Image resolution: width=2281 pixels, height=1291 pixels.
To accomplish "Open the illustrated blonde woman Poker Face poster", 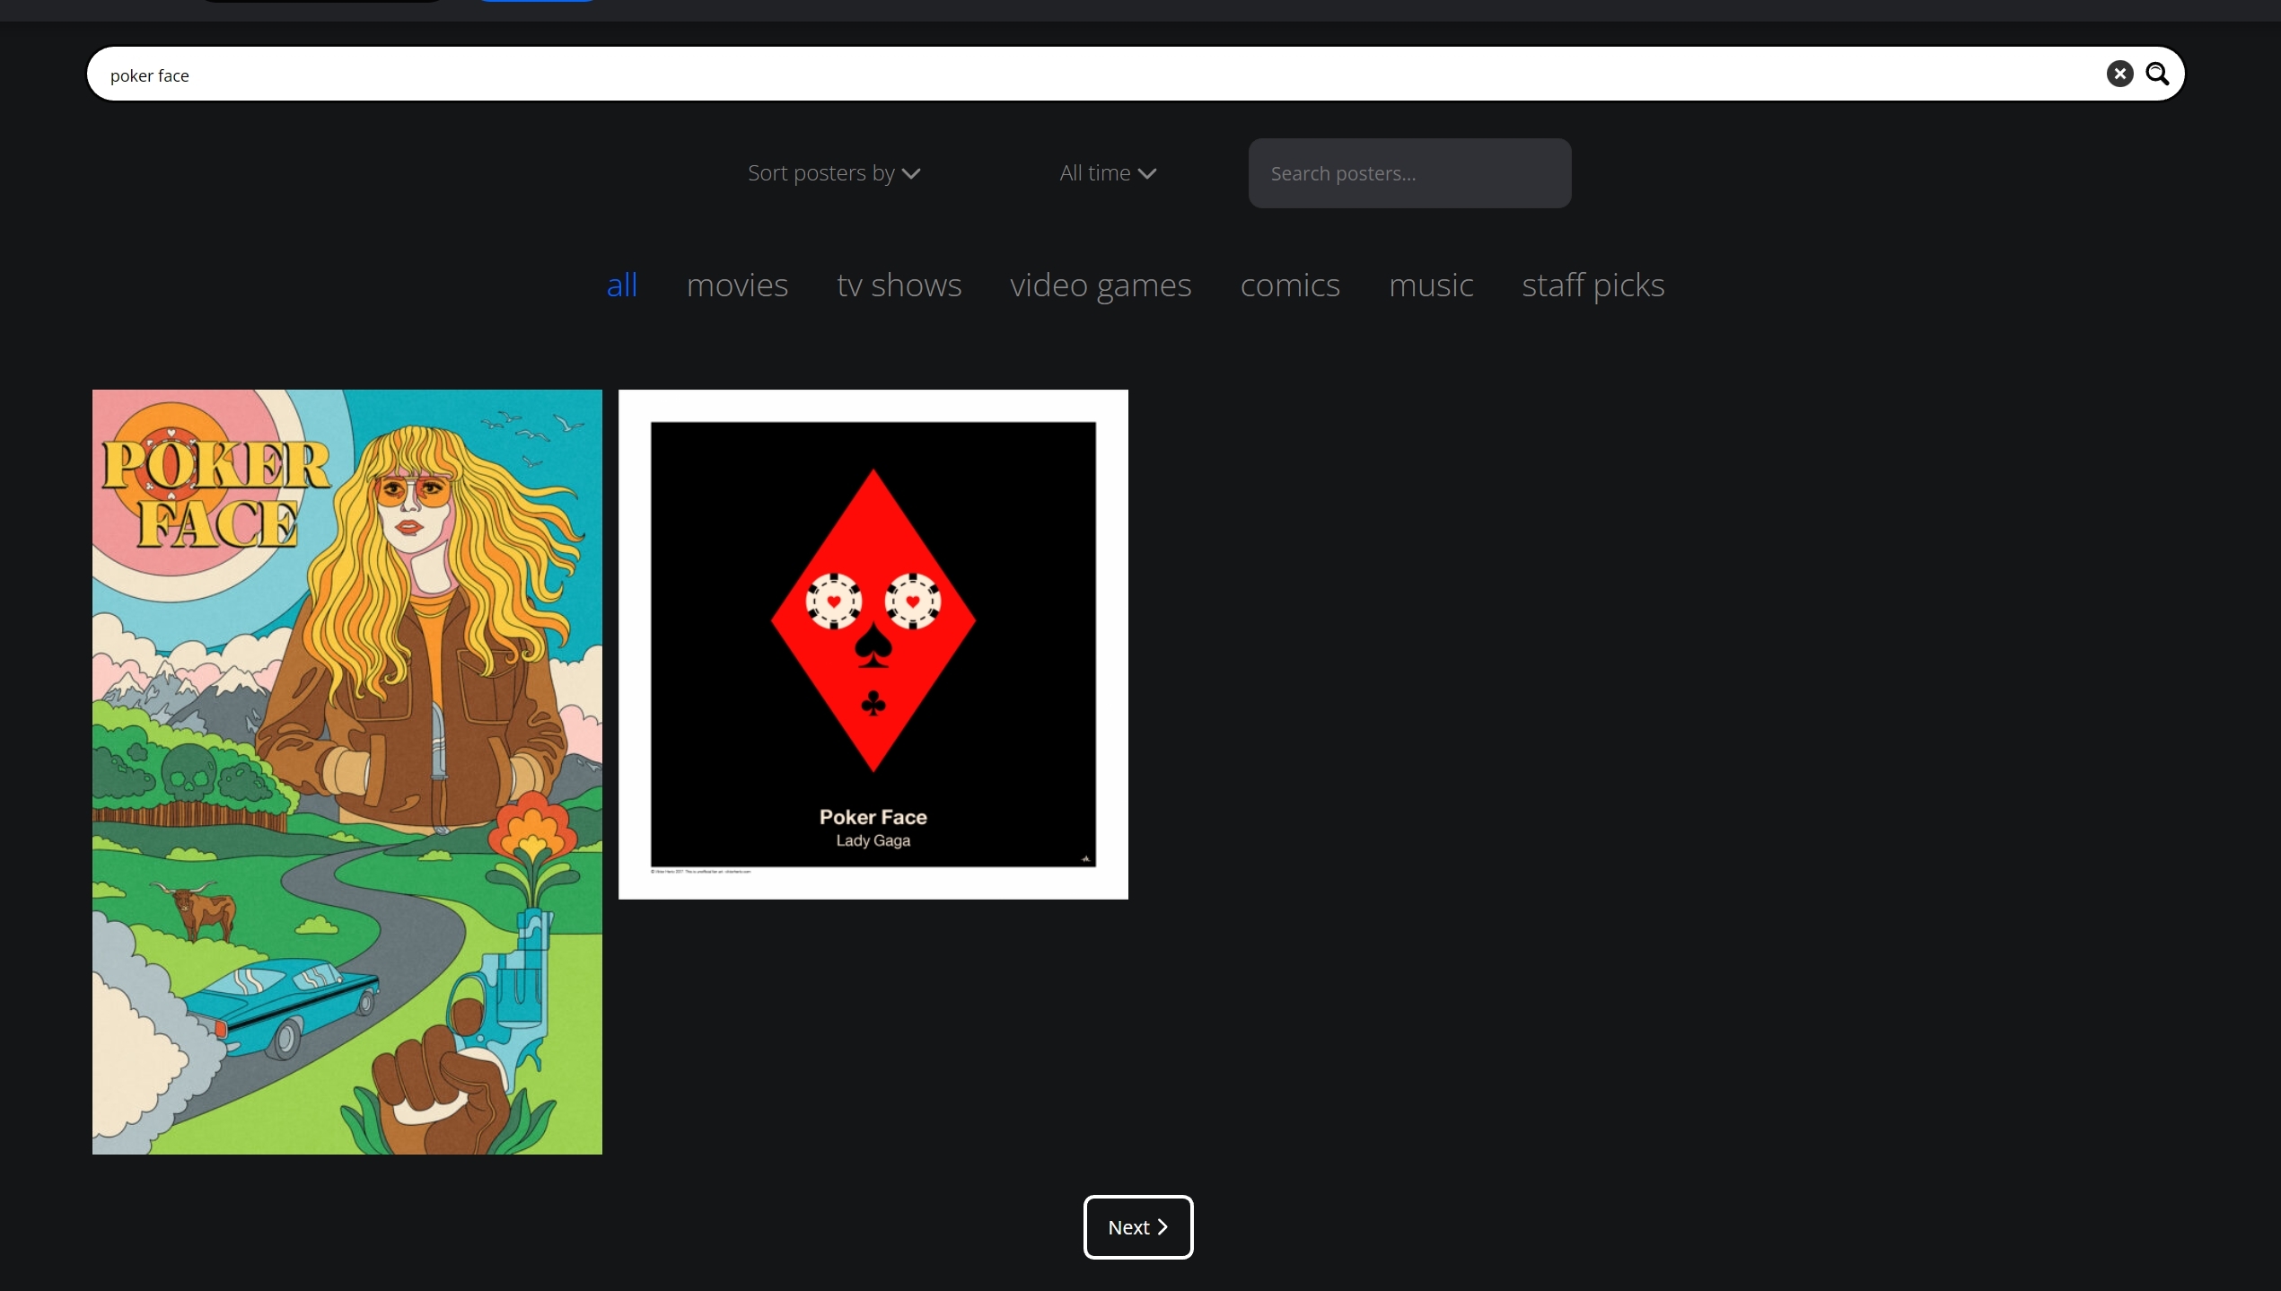I will pos(347,772).
